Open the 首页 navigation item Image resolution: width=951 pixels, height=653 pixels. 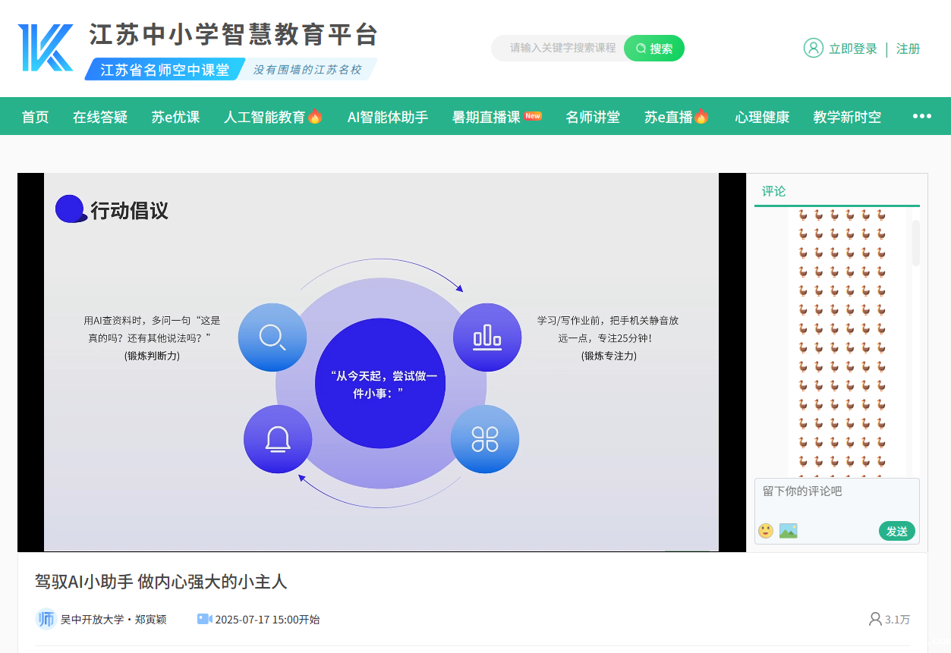click(x=35, y=117)
